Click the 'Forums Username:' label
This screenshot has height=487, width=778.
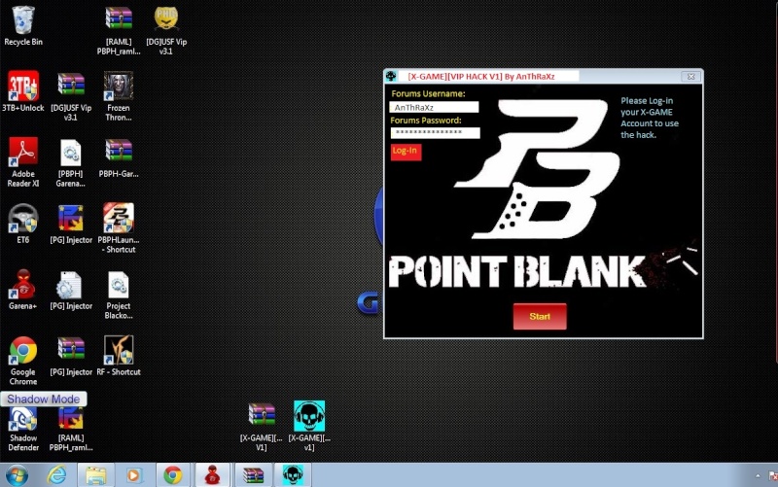click(x=428, y=93)
